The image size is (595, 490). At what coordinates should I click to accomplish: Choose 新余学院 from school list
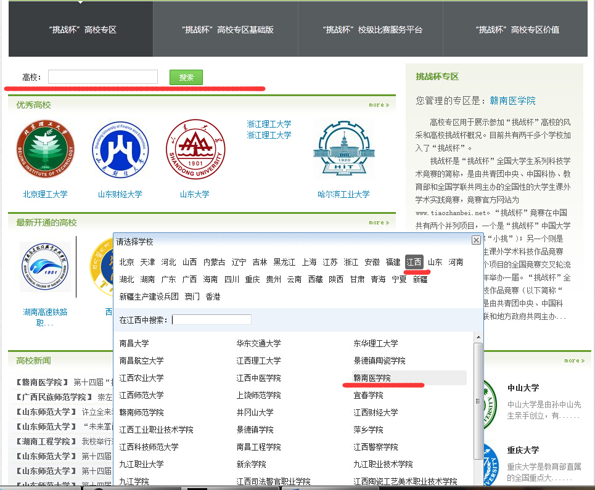click(251, 464)
